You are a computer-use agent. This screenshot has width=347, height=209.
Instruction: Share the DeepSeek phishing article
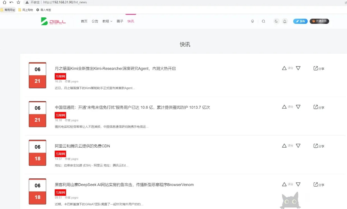click(319, 185)
